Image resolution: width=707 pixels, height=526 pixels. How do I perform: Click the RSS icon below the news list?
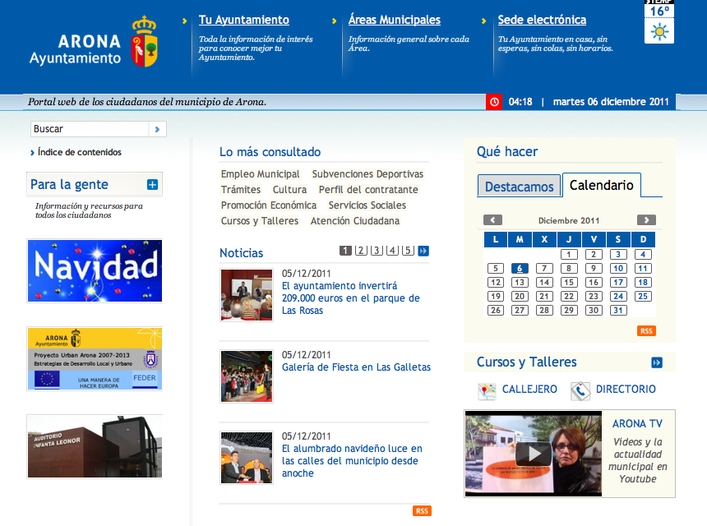[x=422, y=511]
